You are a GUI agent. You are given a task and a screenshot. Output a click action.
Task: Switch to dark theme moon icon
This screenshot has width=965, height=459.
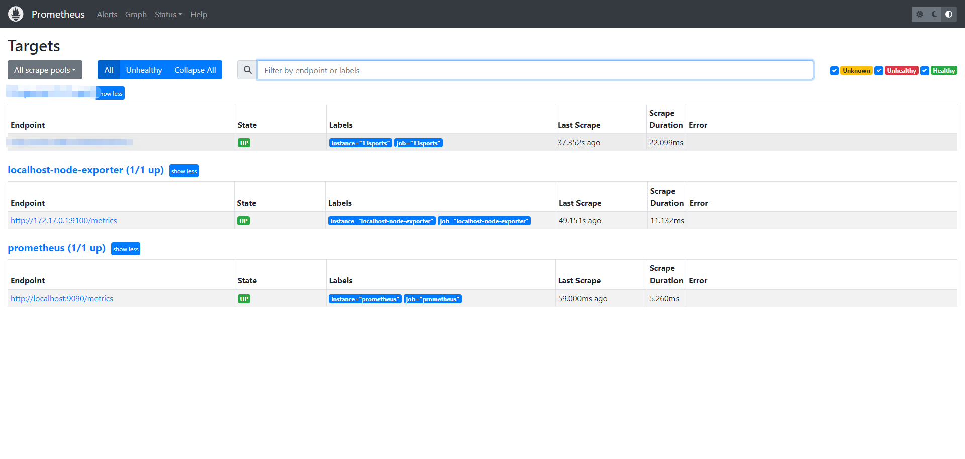934,14
